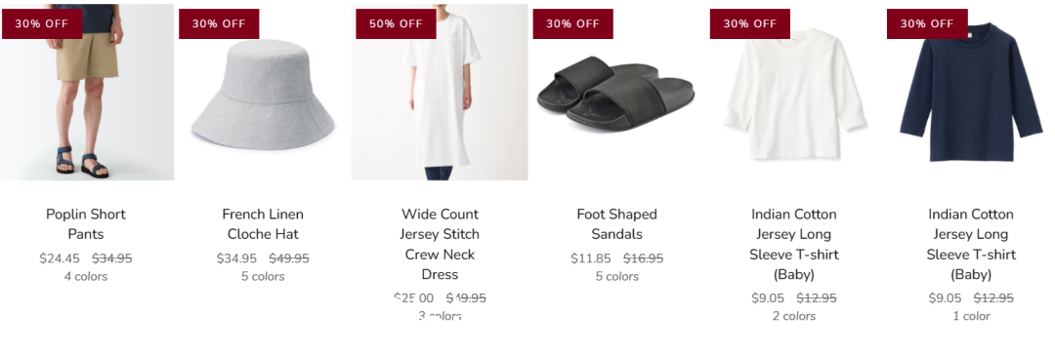Open the French Linen Cloche Hat link
This screenshot has width=1055, height=355.
tap(263, 224)
